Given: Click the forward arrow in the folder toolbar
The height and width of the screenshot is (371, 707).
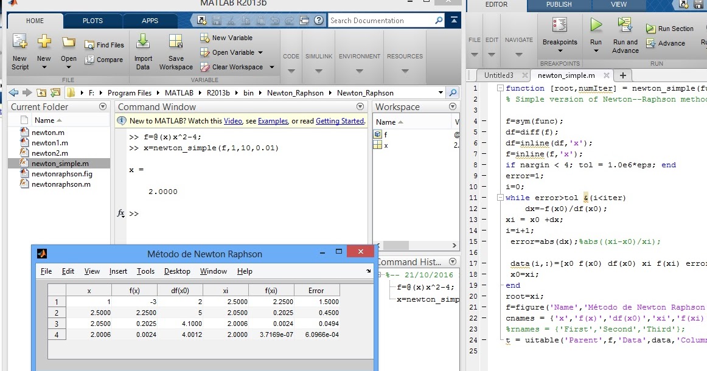Looking at the screenshot, I should [x=27, y=92].
